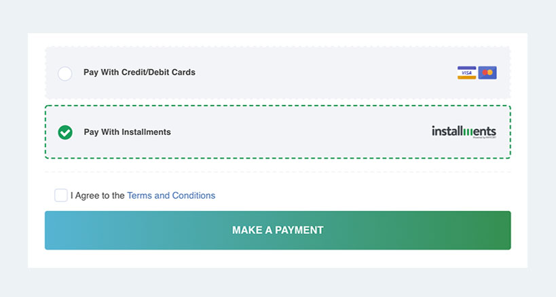Click the white panel area below payment button
The image size is (556, 297).
click(278, 259)
